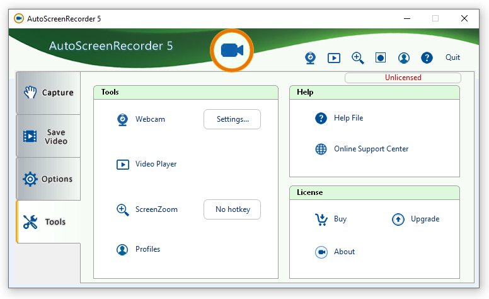Click the Webcam icon in Tools panel
The width and height of the screenshot is (489, 299).
pyautogui.click(x=122, y=120)
